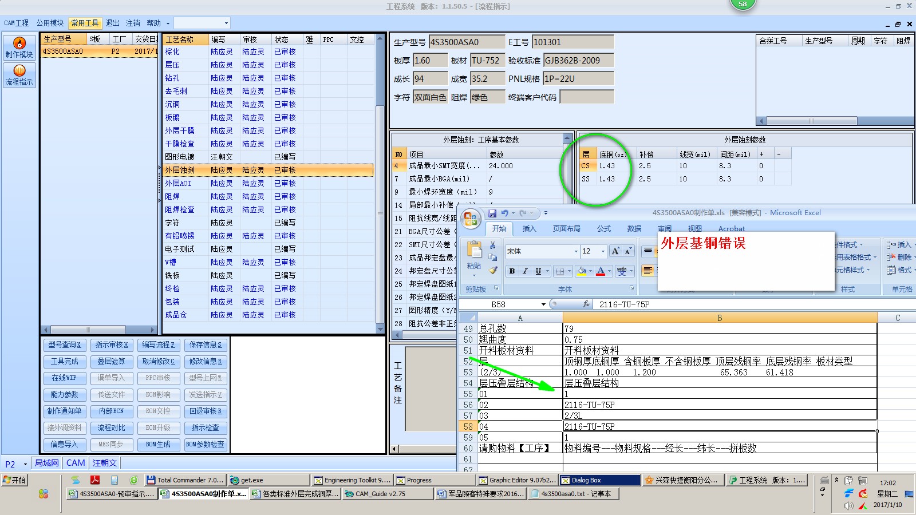Toggle Bold formatting in Excel
The image size is (916, 515).
click(512, 271)
